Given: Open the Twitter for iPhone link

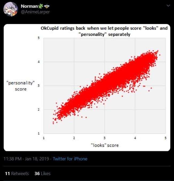Looking at the screenshot, I should (70, 159).
